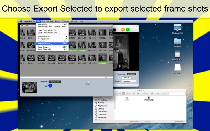
Task: Open Desktop in Finder sidebar
Action: coord(100,109)
